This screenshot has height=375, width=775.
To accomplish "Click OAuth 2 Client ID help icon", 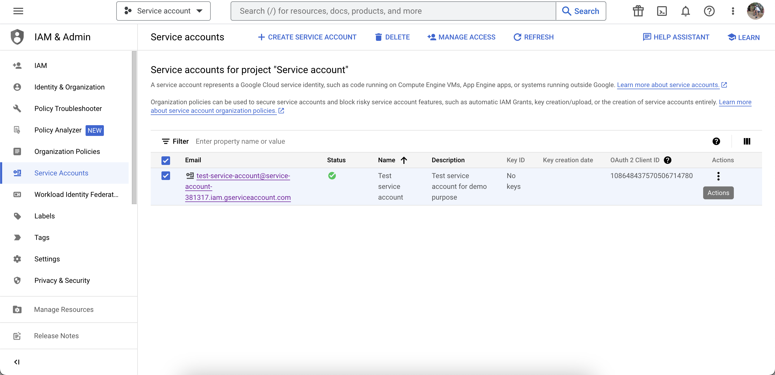I will pyautogui.click(x=668, y=160).
